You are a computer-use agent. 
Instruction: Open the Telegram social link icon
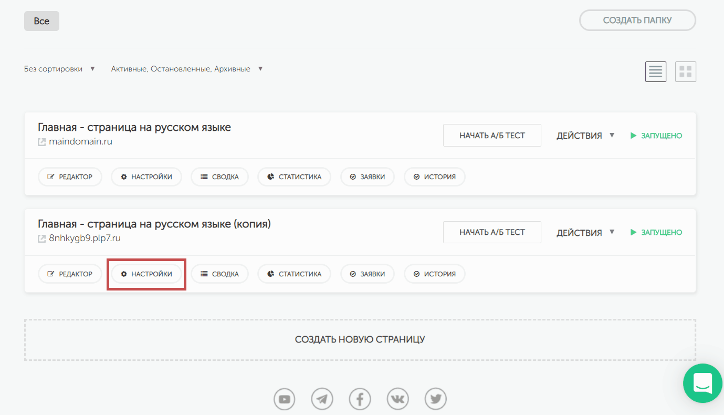pyautogui.click(x=322, y=399)
